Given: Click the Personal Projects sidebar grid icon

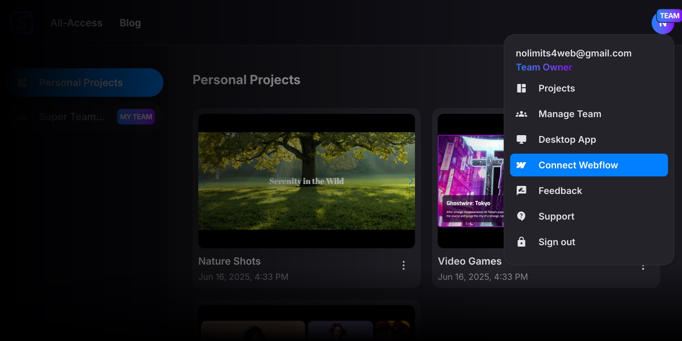Looking at the screenshot, I should [x=22, y=83].
